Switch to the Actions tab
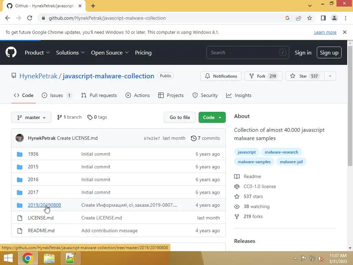 click(x=138, y=95)
